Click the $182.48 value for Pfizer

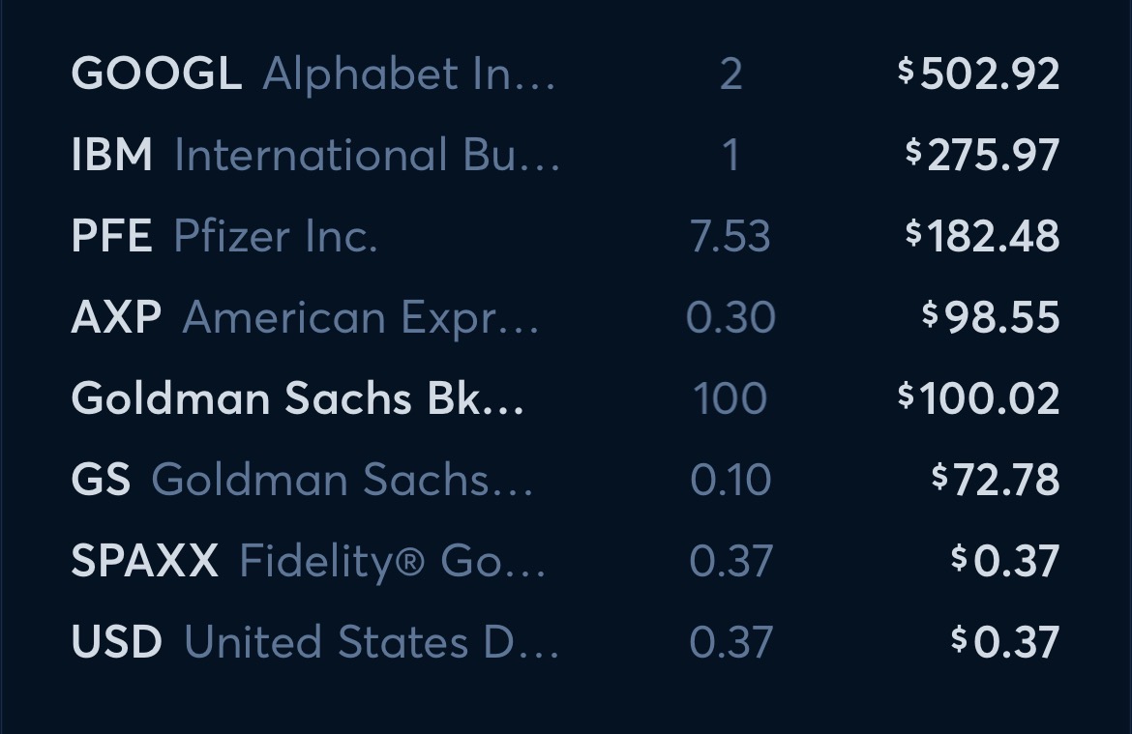click(x=982, y=237)
